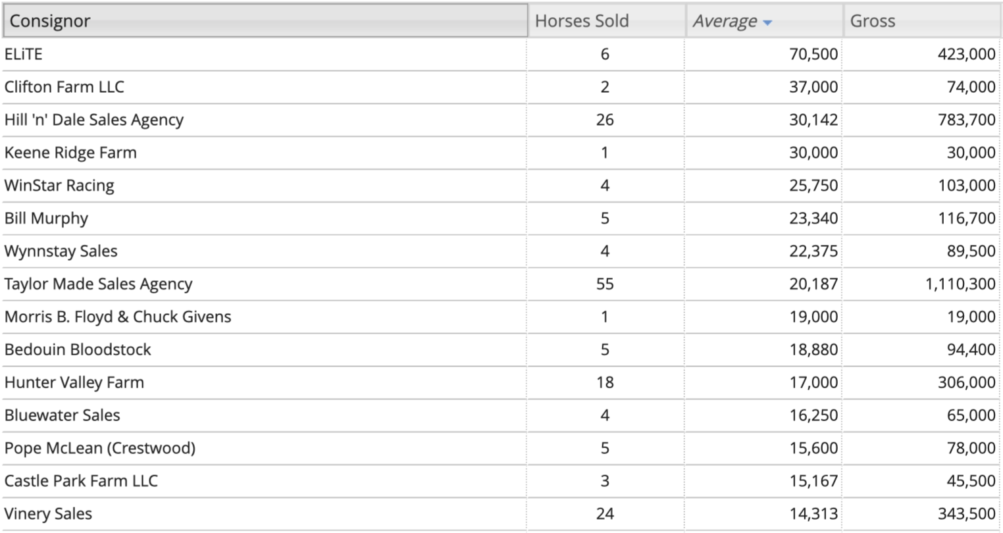The image size is (1003, 533).
Task: Sort by the Horses Sold column header
Action: click(607, 20)
